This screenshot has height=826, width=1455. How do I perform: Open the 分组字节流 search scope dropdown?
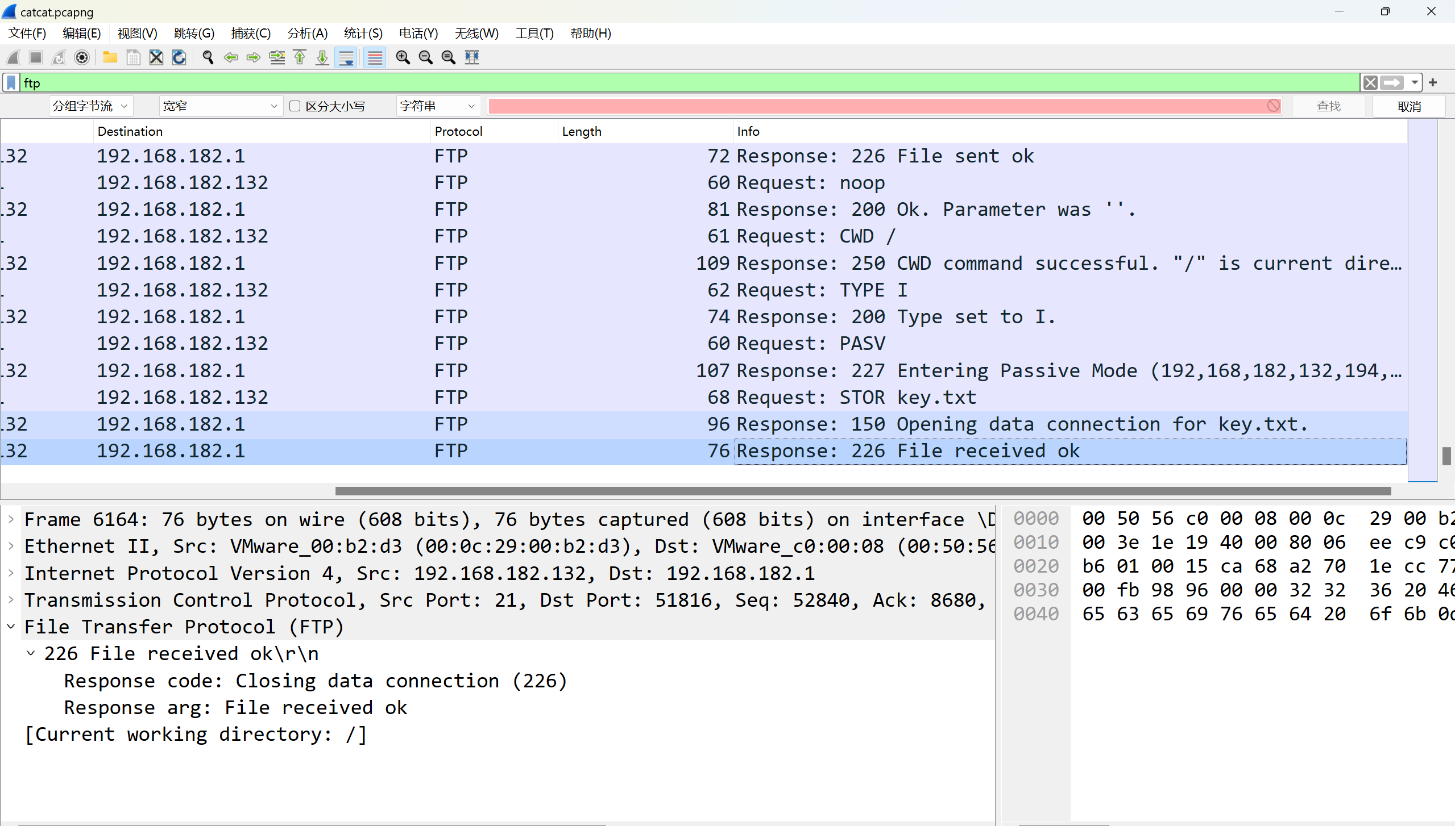(90, 106)
